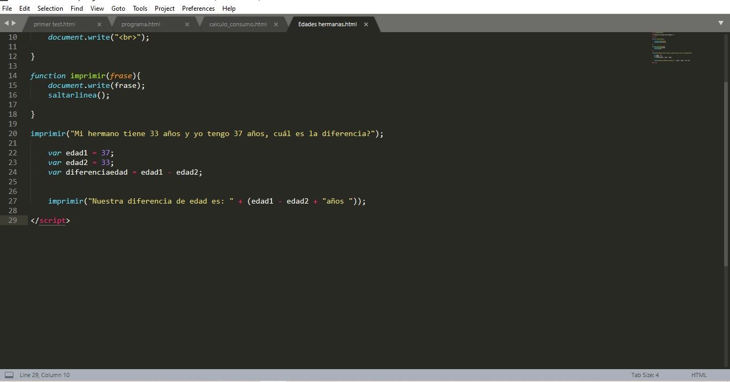The height and width of the screenshot is (382, 730).
Task: Close the calculo_consumo.html tab
Action: (276, 24)
